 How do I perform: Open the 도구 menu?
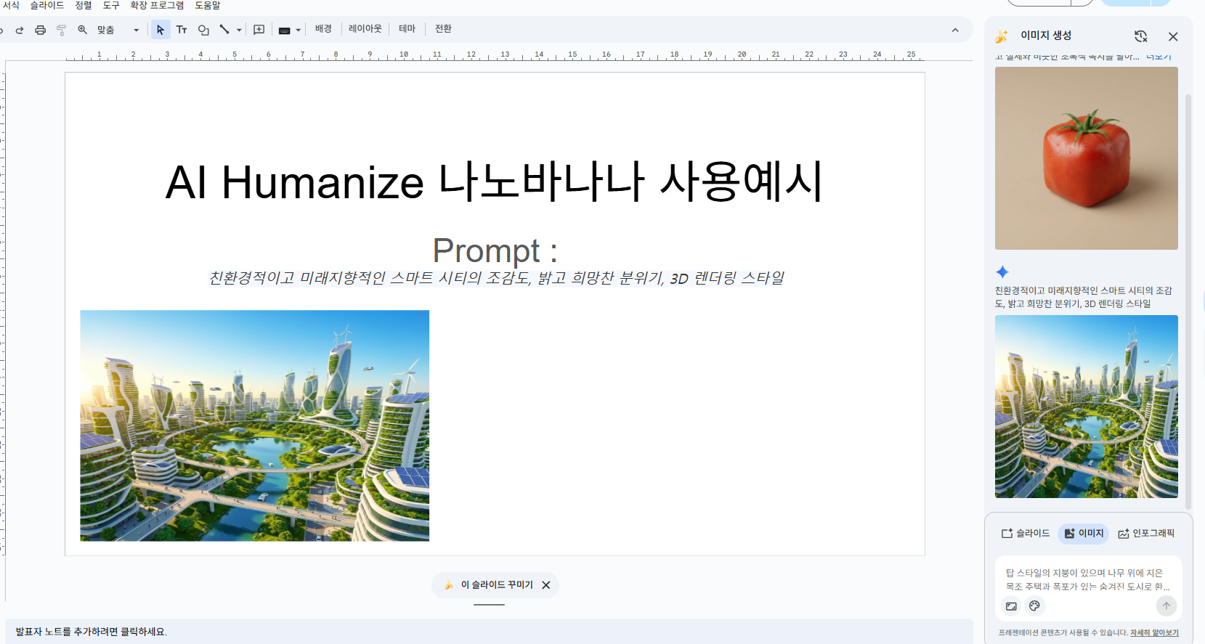coord(110,5)
